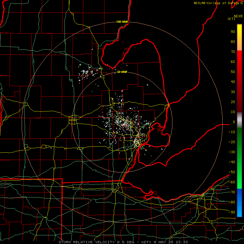
Task: Click the 23:33 timestamp text
Action: coord(181,242)
